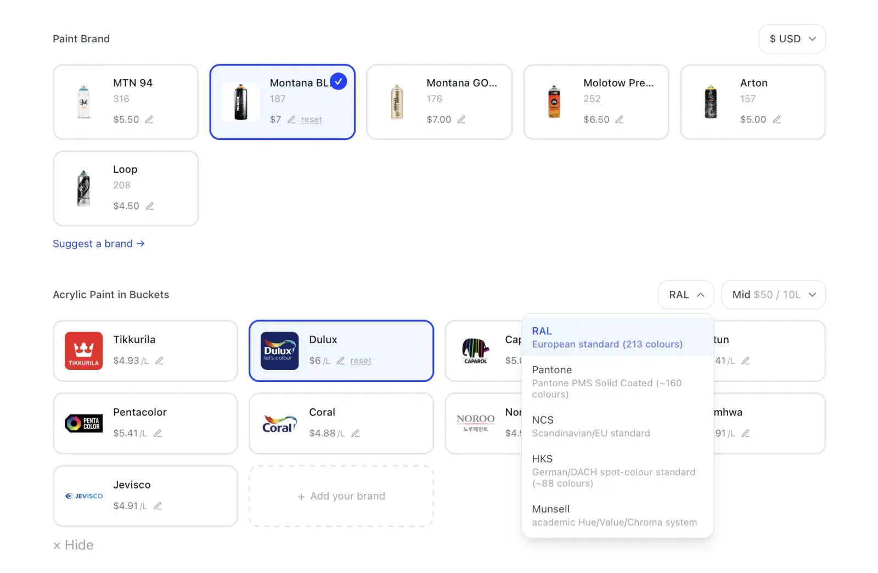The width and height of the screenshot is (878, 573).
Task: Click the MTN 94 colour count 316
Action: [x=121, y=99]
